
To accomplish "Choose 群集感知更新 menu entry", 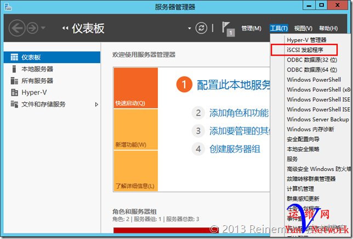I will [303, 199].
